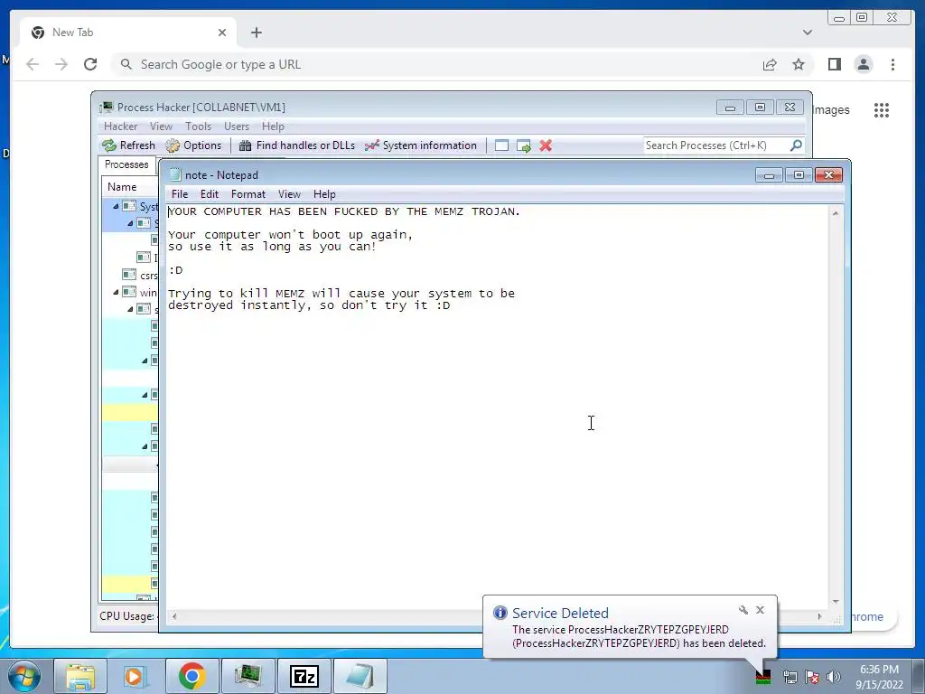
Task: Click the line "Your computer won't boot up again,"
Action: coord(290,234)
